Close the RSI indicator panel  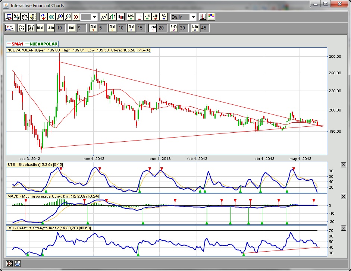344,228
